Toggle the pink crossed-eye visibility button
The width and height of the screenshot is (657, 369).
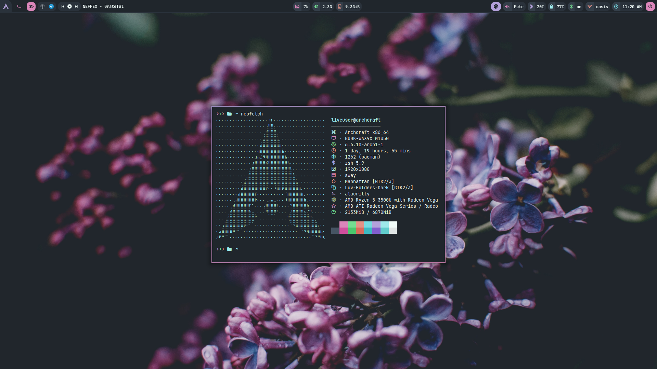31,6
